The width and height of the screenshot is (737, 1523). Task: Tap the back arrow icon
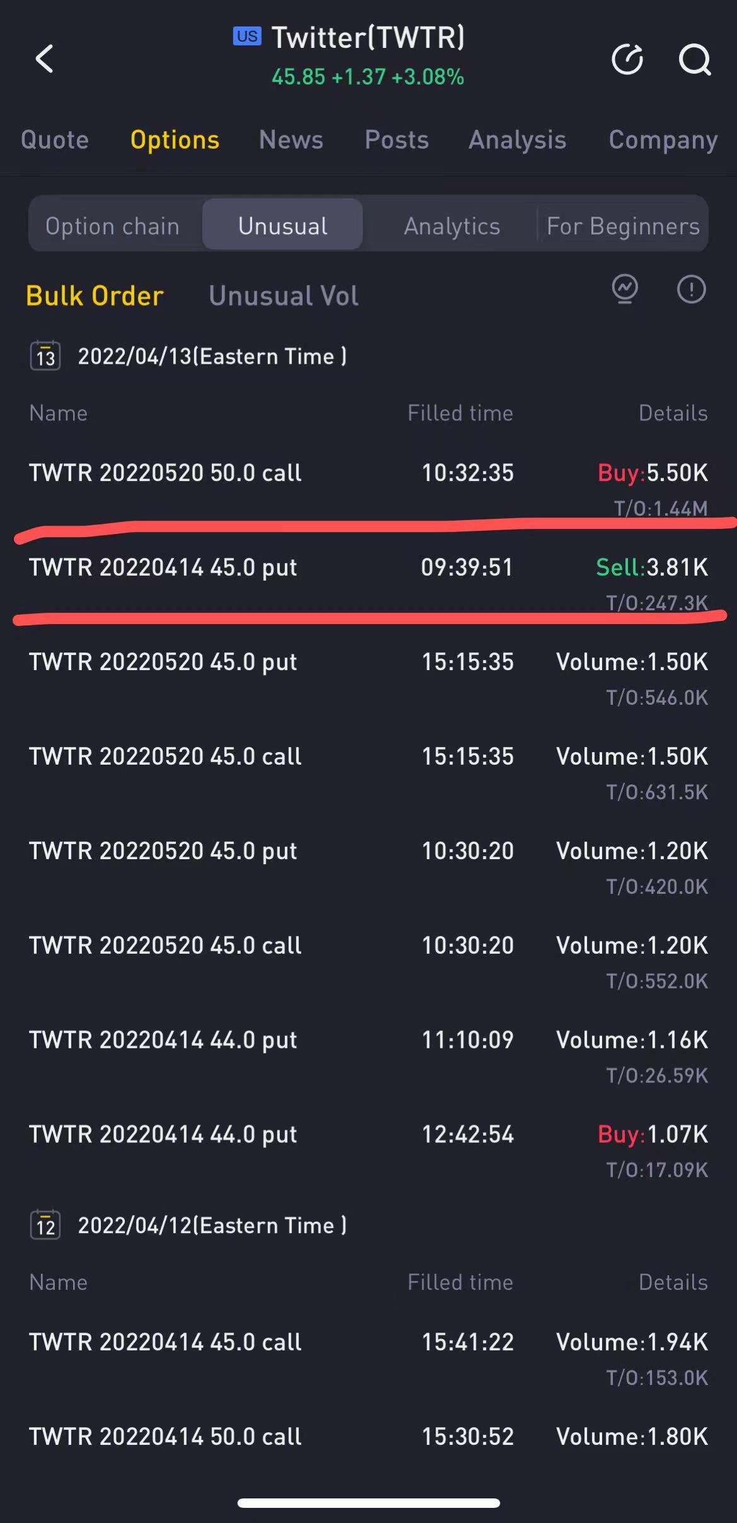click(x=44, y=59)
